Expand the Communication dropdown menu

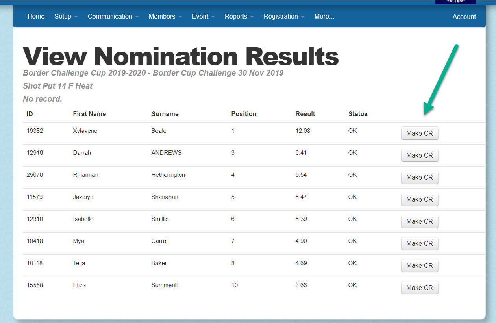click(x=113, y=16)
